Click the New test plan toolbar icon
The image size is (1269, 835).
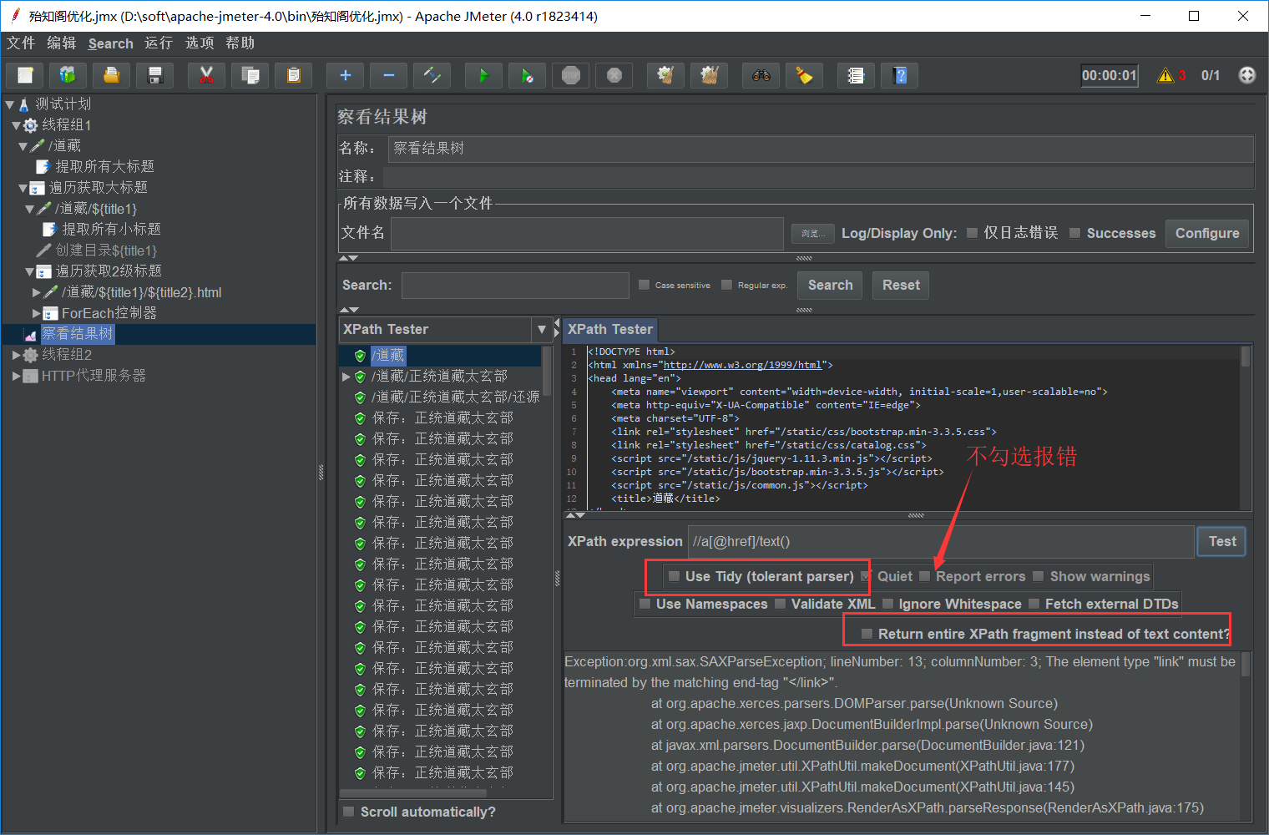coord(25,75)
